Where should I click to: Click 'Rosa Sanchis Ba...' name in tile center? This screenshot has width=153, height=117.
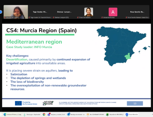(137, 12)
